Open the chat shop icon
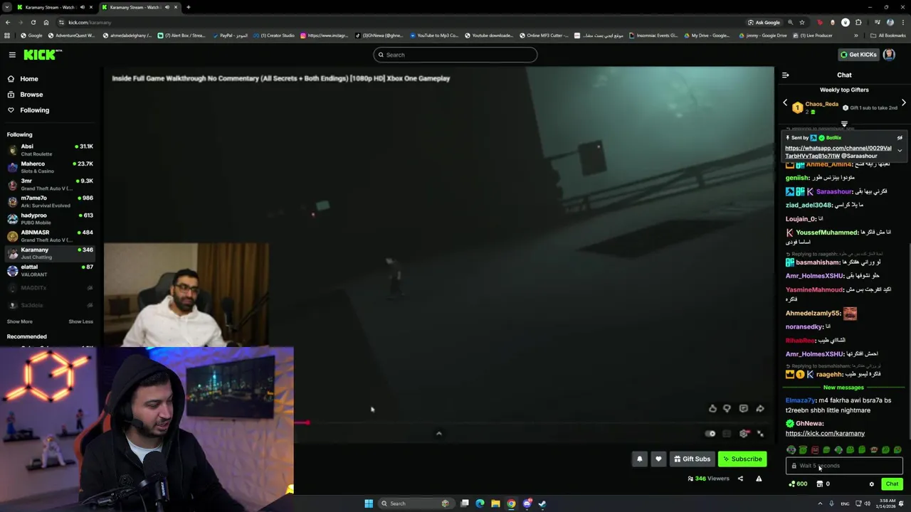The height and width of the screenshot is (512, 911). 819,484
